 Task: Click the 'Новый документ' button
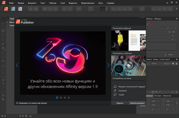tap(137, 103)
